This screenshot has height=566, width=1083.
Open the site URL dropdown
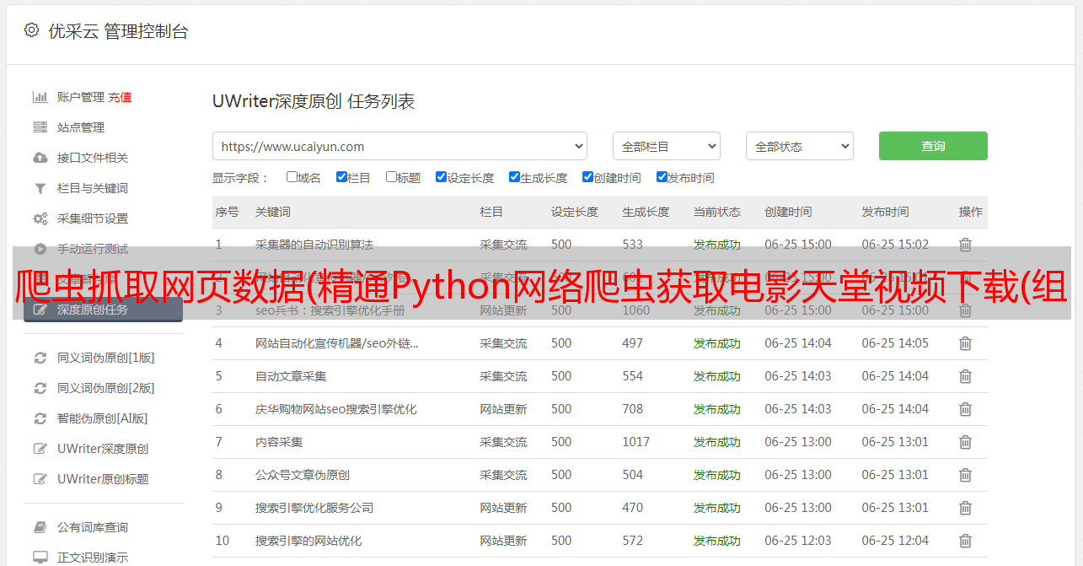[399, 146]
